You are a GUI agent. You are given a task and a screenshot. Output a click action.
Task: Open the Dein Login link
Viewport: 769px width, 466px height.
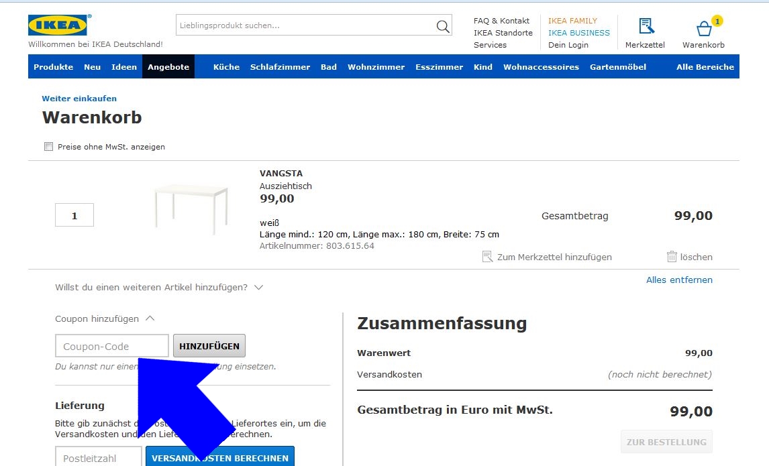568,45
